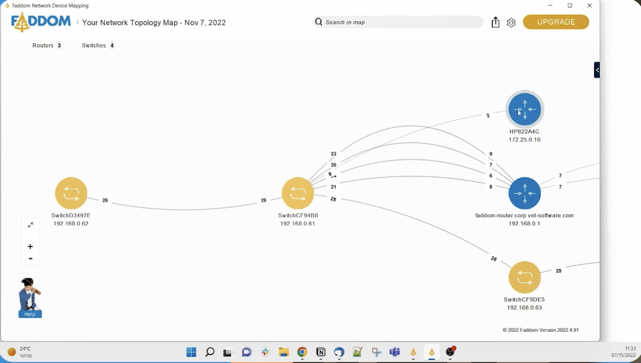
Task: Select the SwitchCF9DE5 switch node
Action: [x=525, y=277]
